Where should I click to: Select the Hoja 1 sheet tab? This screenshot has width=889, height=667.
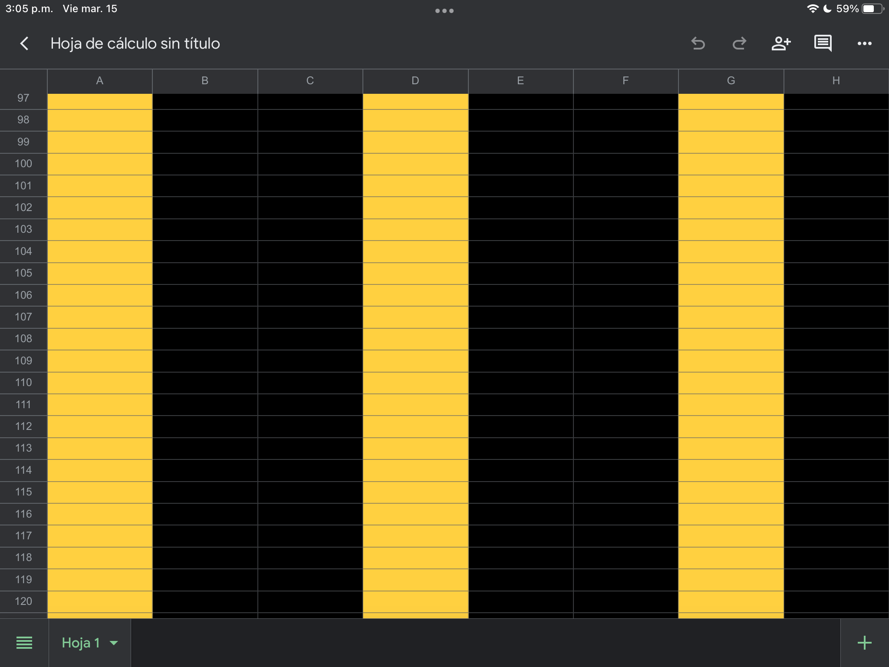pyautogui.click(x=81, y=643)
